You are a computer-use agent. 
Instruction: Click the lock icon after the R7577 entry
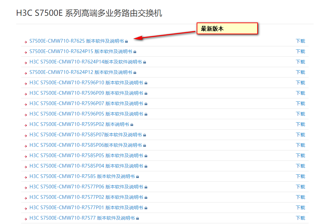tap(137, 219)
